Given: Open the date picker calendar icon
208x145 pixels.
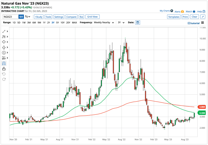Looking at the screenshot, I should [137, 22].
